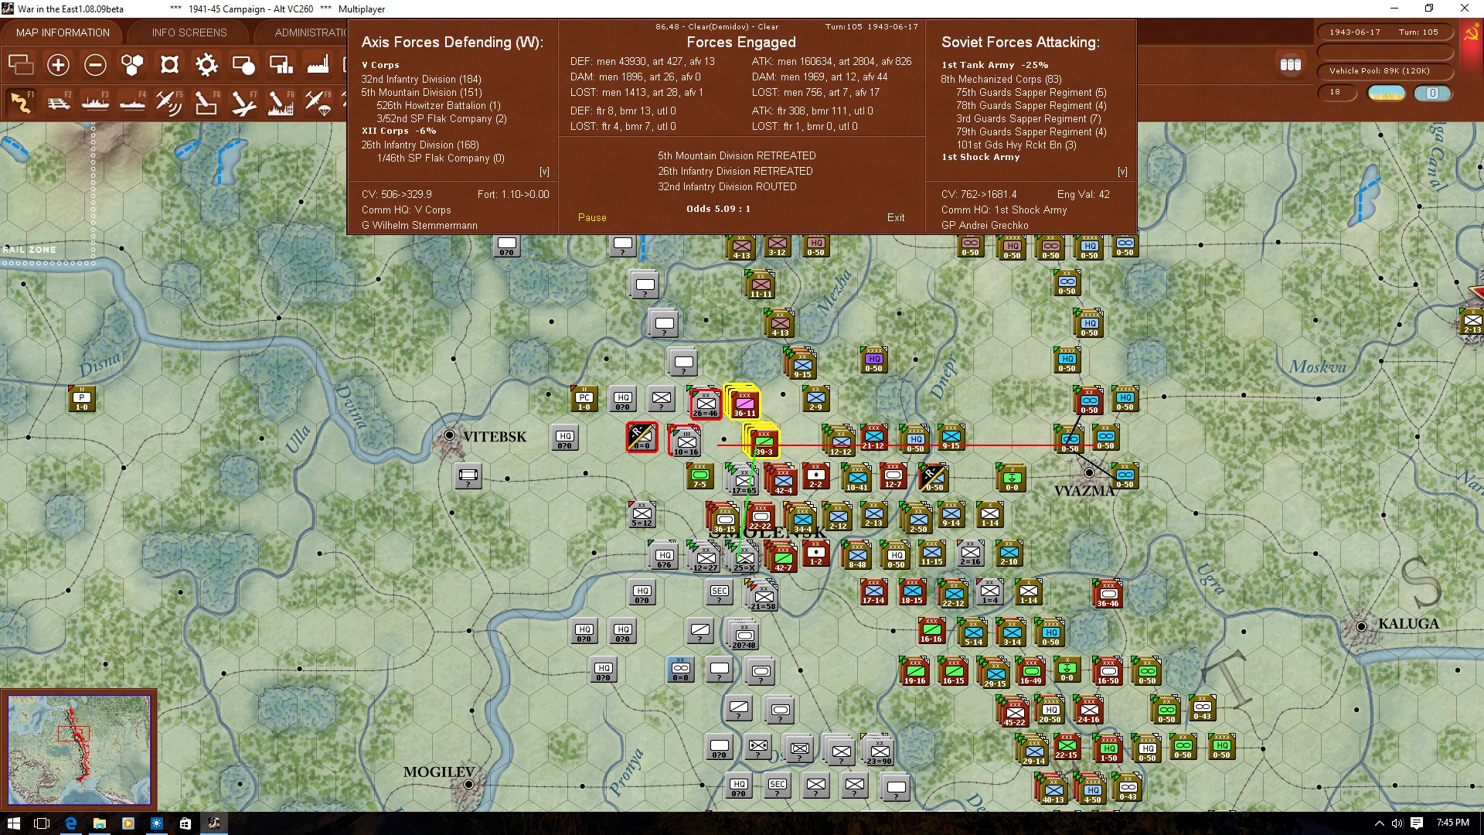Click '5th Mountain Division (151)' entry
Viewport: 1484px width, 835px height.
coord(421,92)
